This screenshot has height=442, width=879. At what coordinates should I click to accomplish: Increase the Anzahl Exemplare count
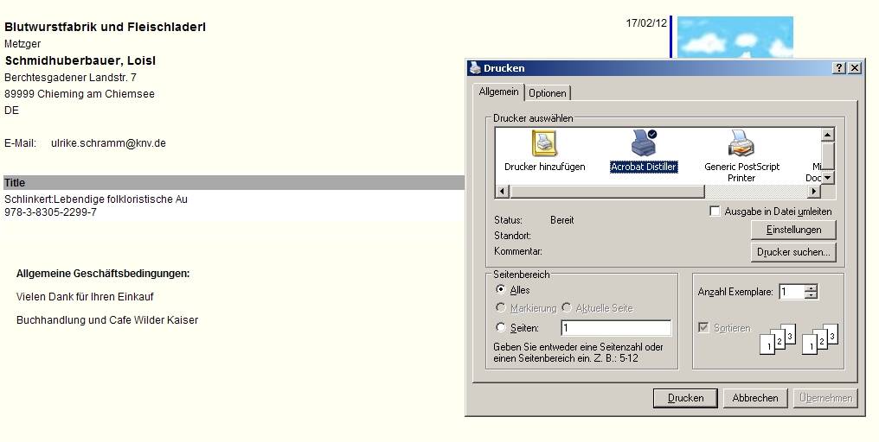(x=811, y=288)
